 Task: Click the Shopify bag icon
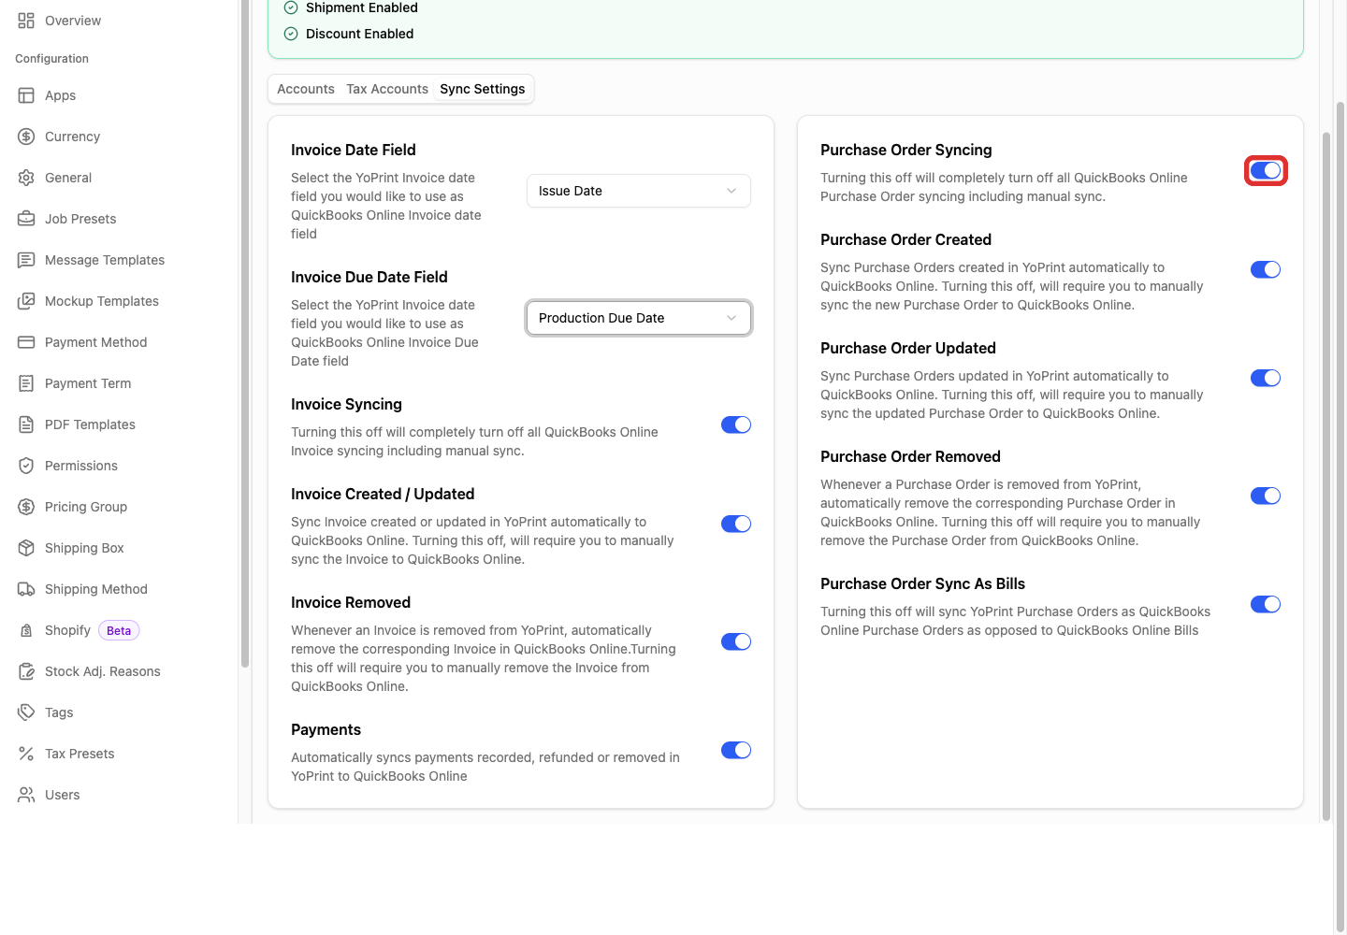[x=26, y=630]
